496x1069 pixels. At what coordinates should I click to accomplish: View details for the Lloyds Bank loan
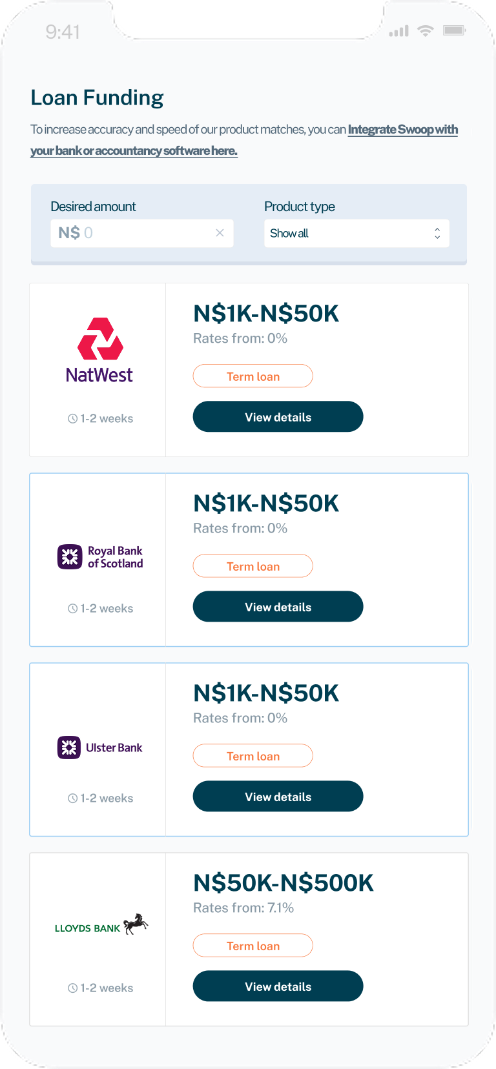278,986
